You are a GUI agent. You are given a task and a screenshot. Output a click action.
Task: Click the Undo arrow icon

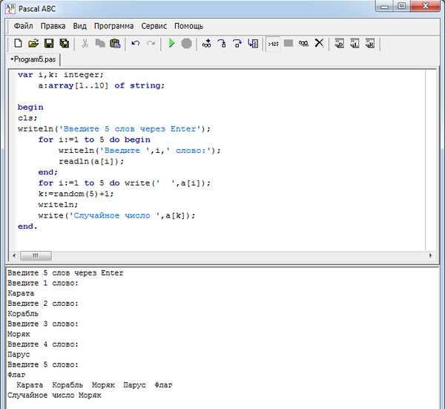[x=136, y=44]
